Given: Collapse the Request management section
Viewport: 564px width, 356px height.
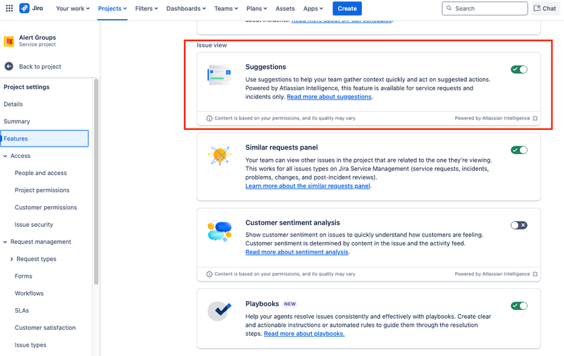Looking at the screenshot, I should point(6,242).
